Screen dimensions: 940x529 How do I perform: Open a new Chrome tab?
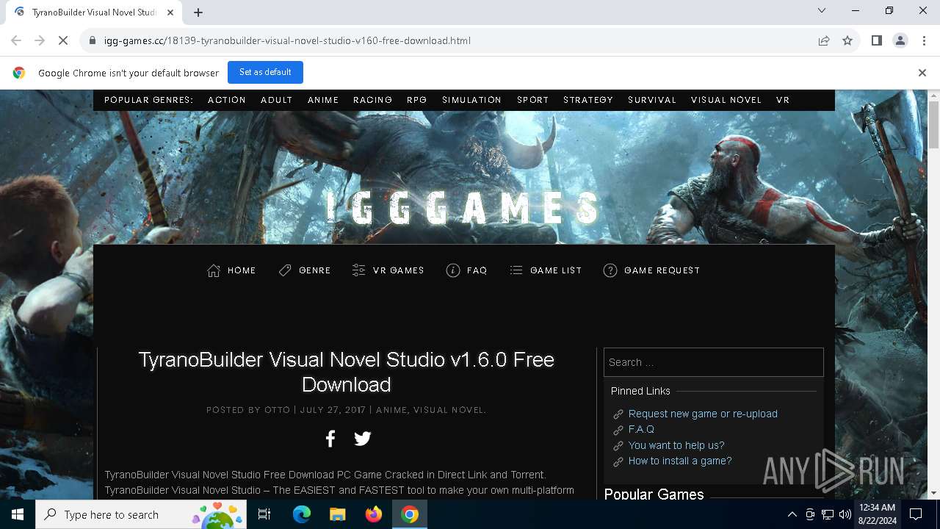point(198,12)
